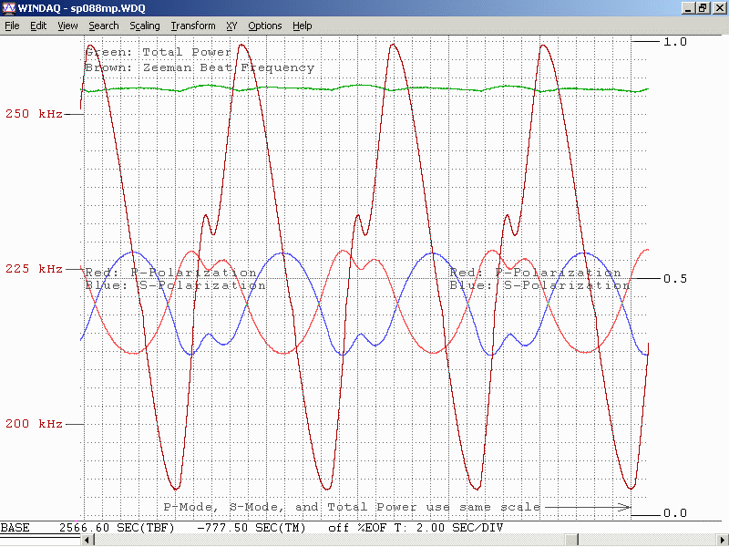
Task: Click the BASE label in status bar
Action: [15, 529]
